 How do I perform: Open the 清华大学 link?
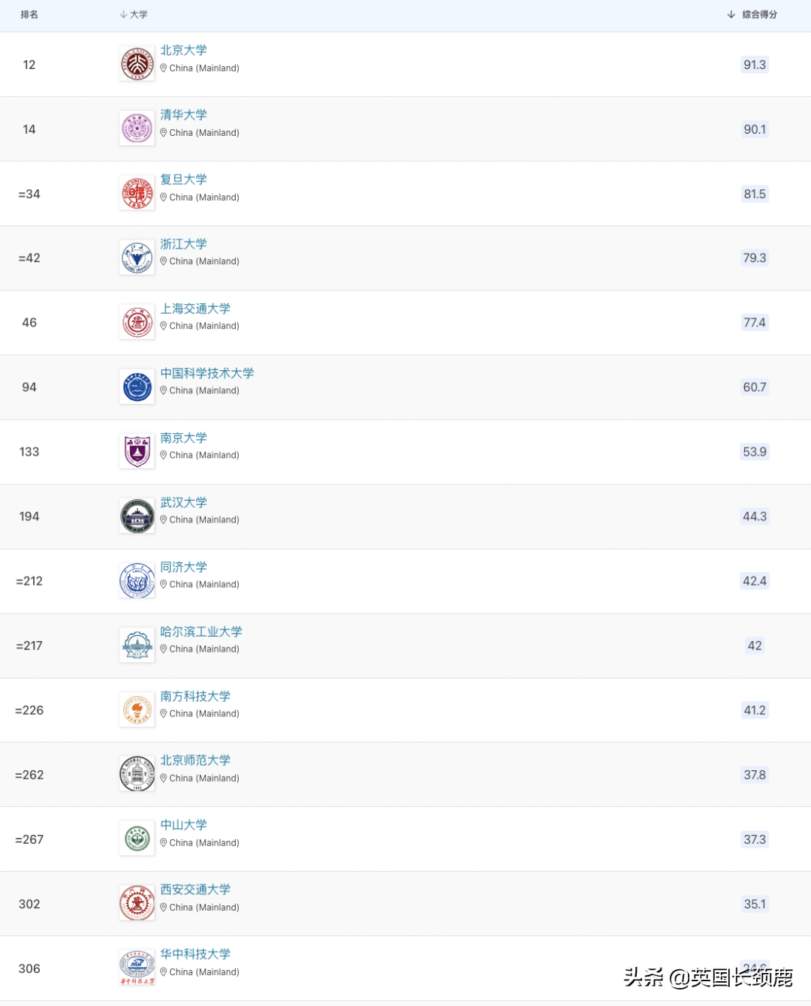click(183, 115)
